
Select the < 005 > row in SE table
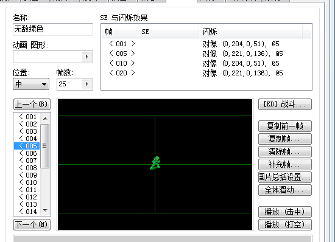pos(206,54)
